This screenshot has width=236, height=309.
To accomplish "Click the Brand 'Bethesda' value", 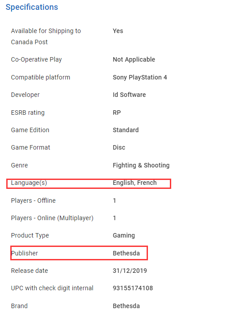I will click(x=126, y=305).
